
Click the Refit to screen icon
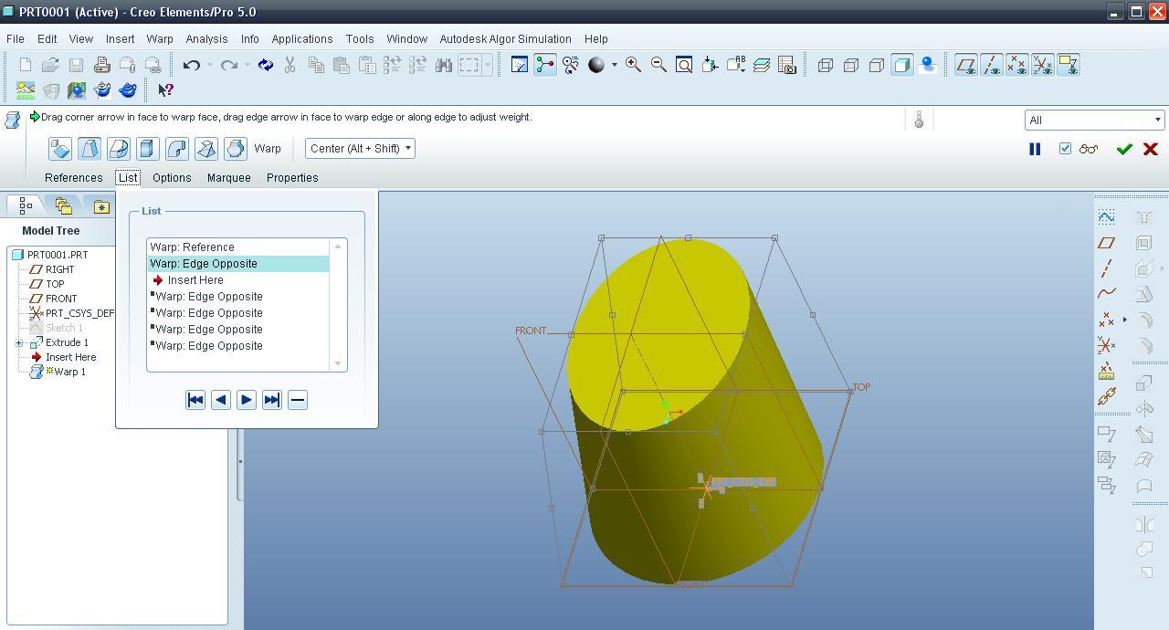coord(684,65)
